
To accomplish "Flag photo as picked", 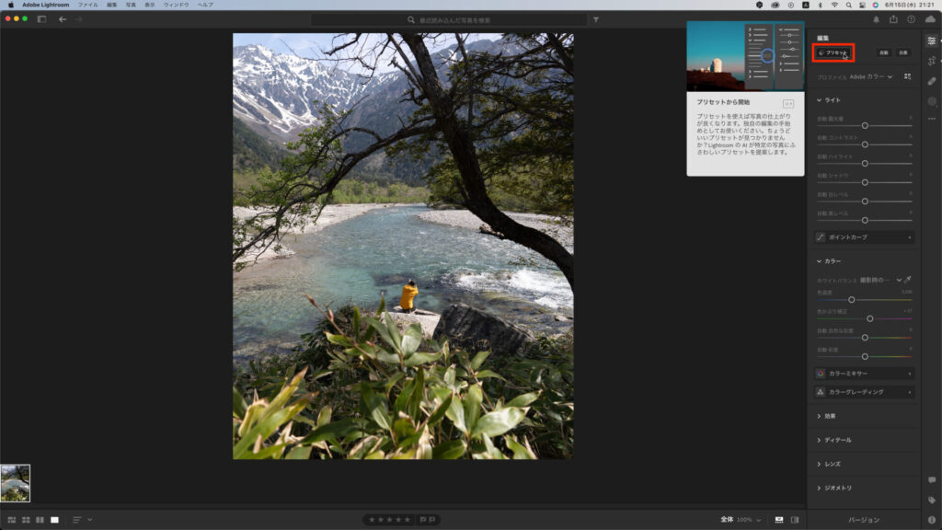I will [x=423, y=520].
